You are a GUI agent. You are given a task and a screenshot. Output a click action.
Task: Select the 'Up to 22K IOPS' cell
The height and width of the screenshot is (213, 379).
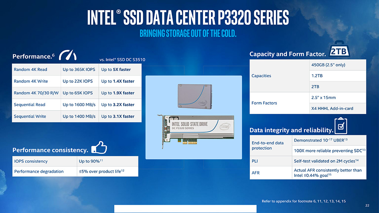click(x=79, y=81)
